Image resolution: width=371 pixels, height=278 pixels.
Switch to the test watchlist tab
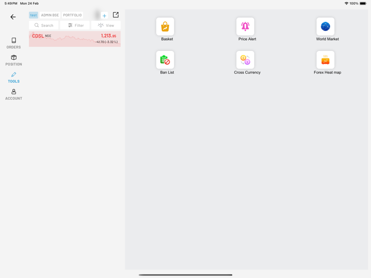[x=33, y=15]
